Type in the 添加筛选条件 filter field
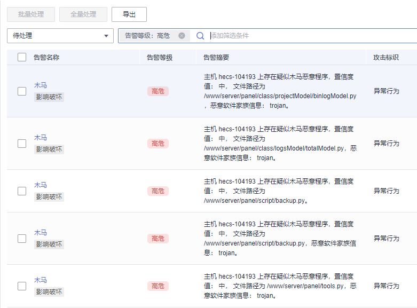 click(310, 36)
